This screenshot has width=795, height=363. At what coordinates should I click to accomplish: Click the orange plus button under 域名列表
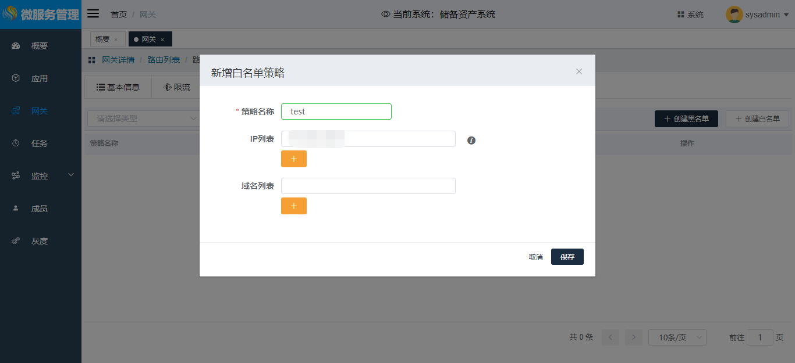coord(294,206)
